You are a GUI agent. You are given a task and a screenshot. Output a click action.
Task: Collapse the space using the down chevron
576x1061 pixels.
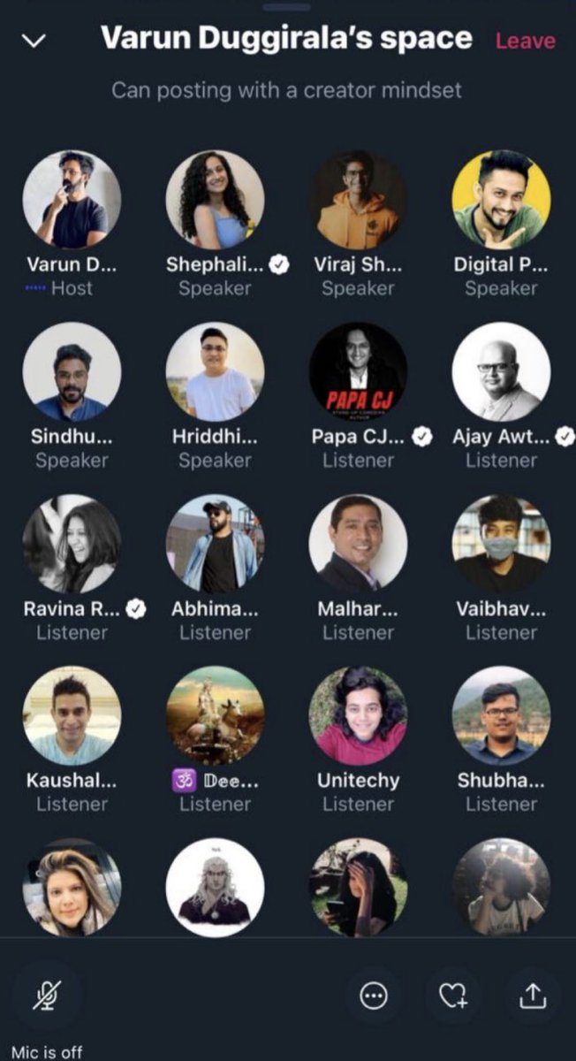(x=34, y=42)
